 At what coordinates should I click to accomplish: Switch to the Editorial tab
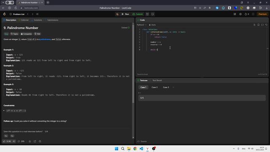click(24, 20)
